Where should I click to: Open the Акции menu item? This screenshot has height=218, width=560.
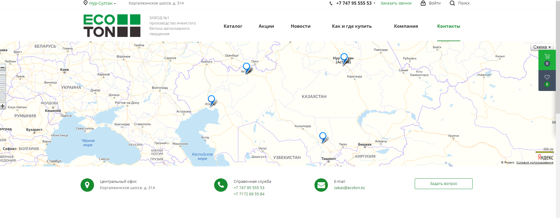(x=266, y=26)
